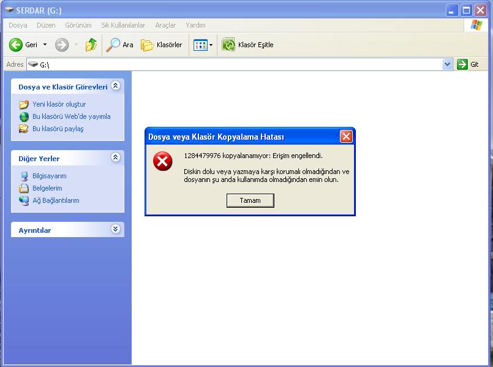Maximize the SERDAR (G:) window
493x367 pixels.
coord(466,10)
